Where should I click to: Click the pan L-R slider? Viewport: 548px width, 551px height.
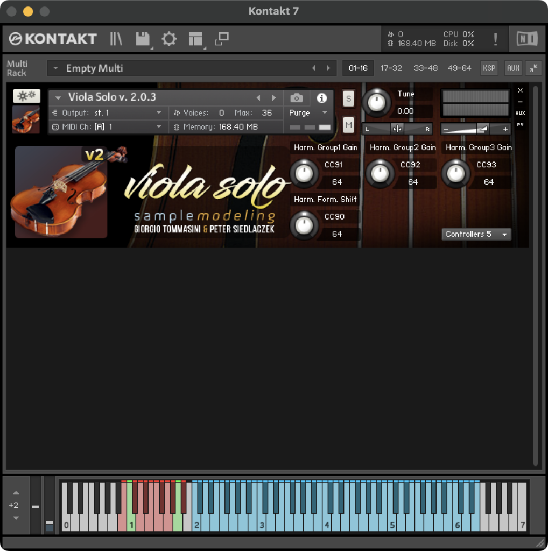pos(397,129)
